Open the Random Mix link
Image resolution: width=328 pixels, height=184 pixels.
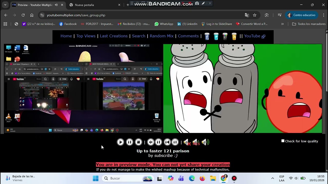(x=162, y=36)
